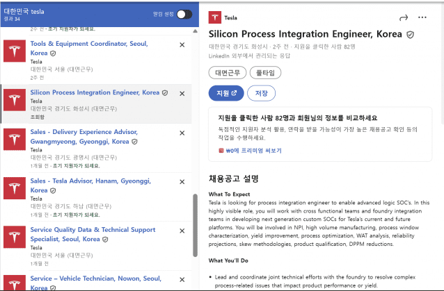Viewport: 444px width, 291px height.
Task: Dismiss the Tools & Equipment Coordinator job
Action: pyautogui.click(x=182, y=44)
